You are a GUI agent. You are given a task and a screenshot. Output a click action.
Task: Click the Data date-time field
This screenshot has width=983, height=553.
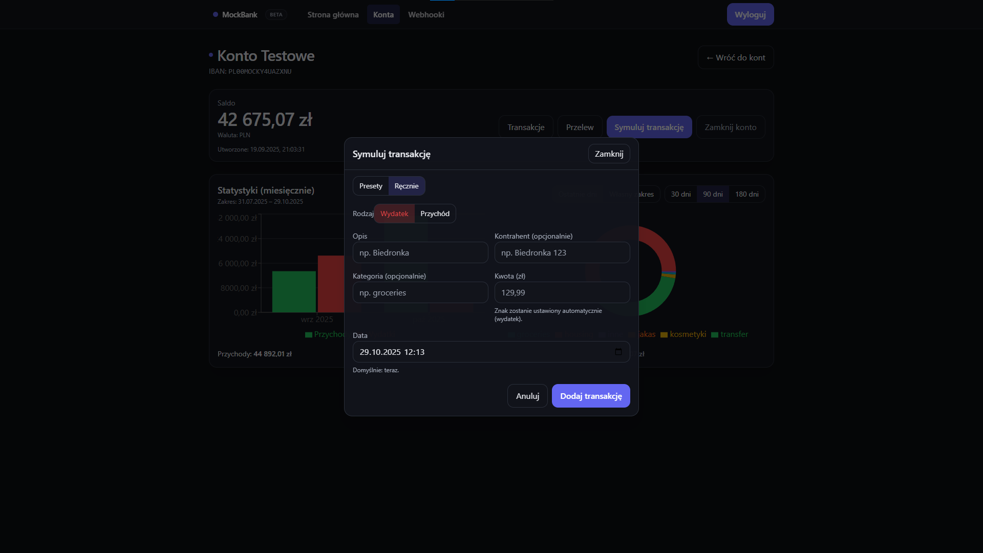(491, 352)
